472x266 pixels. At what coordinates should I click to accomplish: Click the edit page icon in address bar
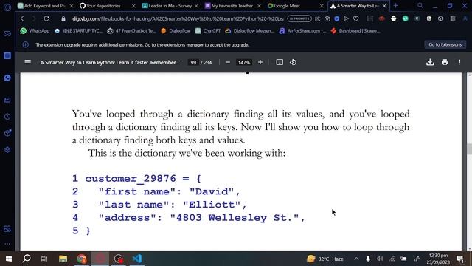click(x=318, y=18)
